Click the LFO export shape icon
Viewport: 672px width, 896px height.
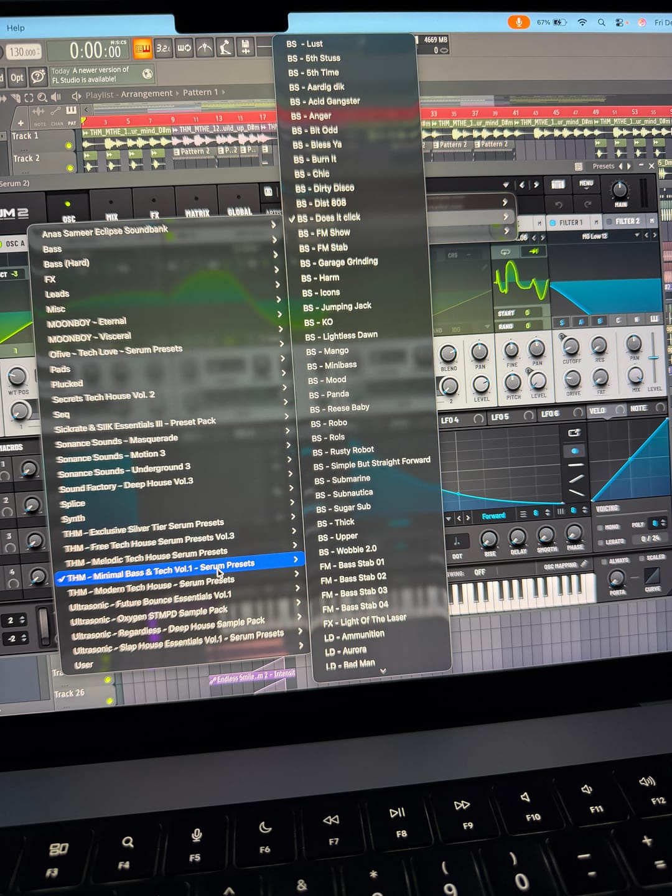coord(574,432)
